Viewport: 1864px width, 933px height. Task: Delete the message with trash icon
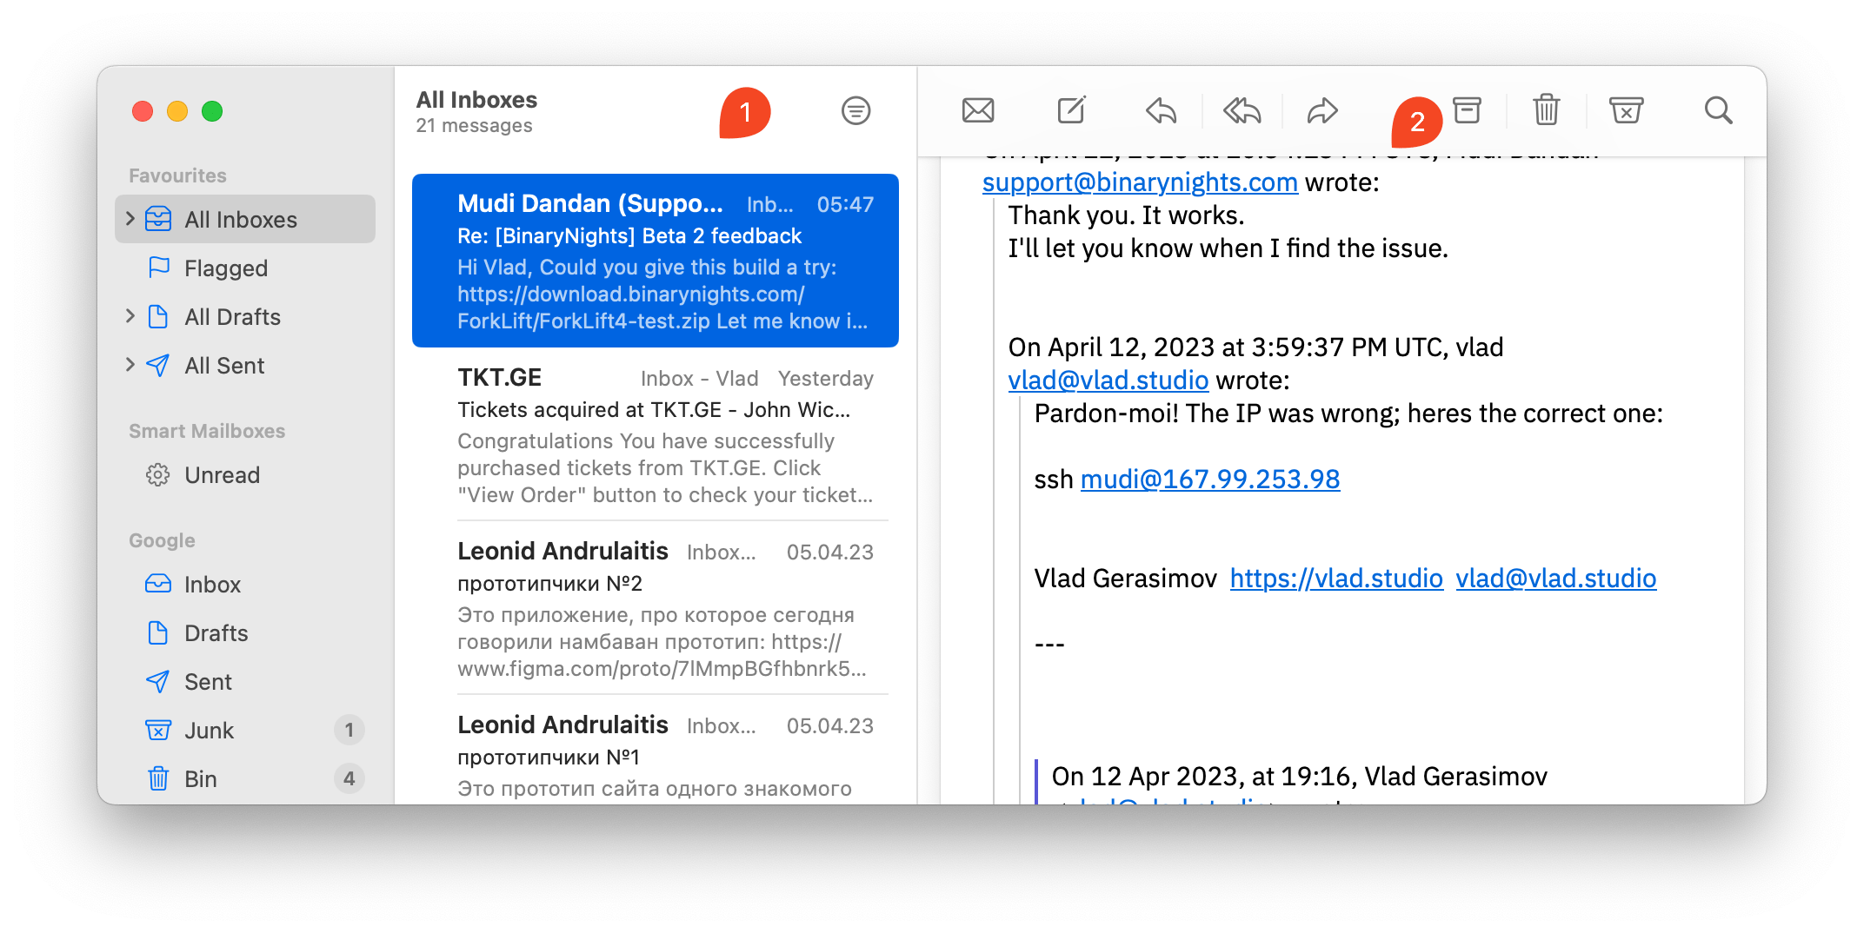click(1547, 110)
